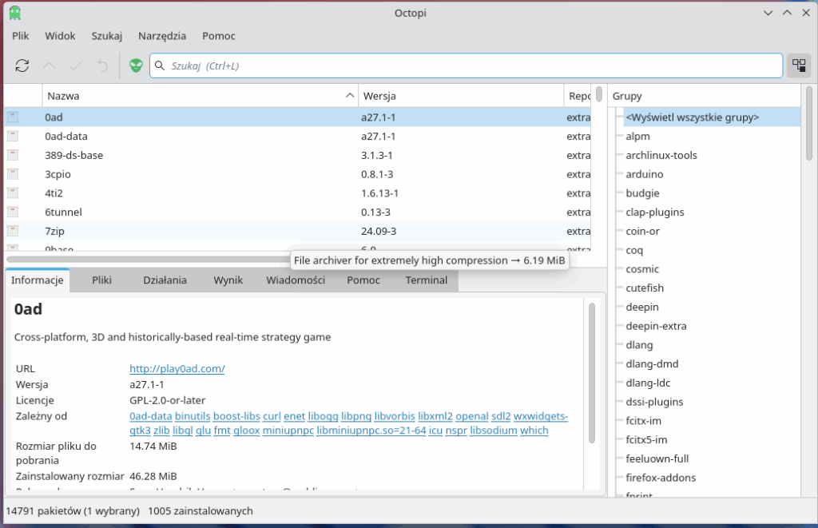818x528 pixels.
Task: Select the budgie group
Action: point(642,193)
